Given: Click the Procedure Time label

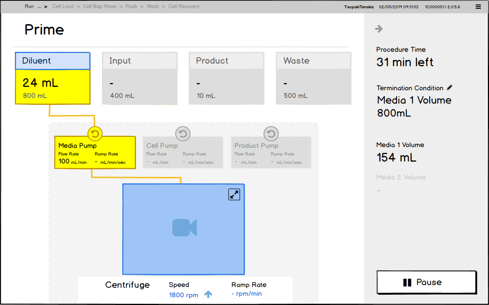Looking at the screenshot, I should pyautogui.click(x=401, y=50).
